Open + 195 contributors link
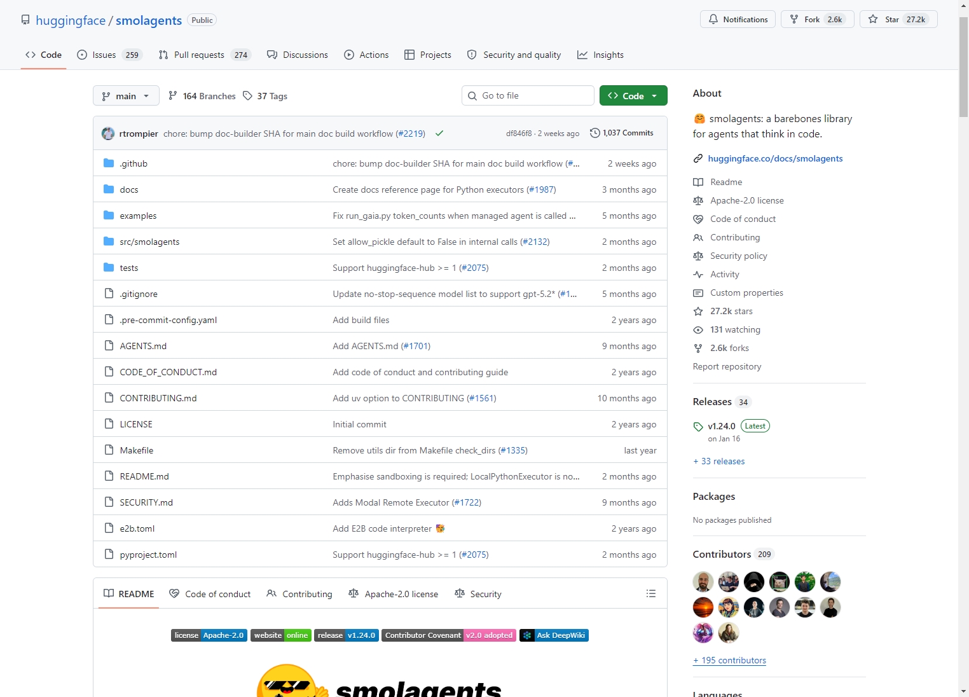969x697 pixels. (x=729, y=660)
